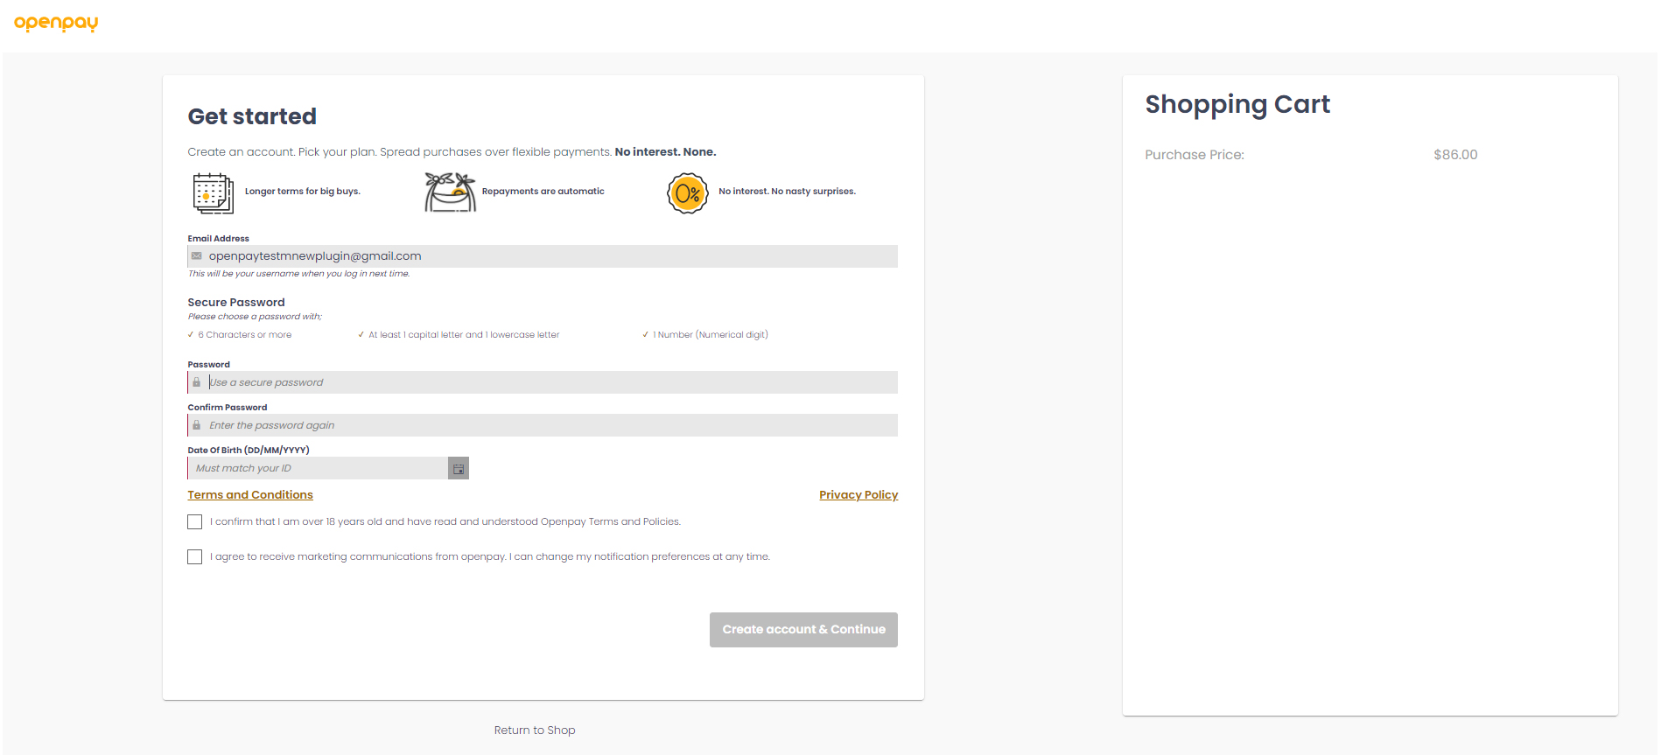This screenshot has height=755, width=1661.
Task: Click the hammock automatic repayments icon
Action: click(x=450, y=192)
